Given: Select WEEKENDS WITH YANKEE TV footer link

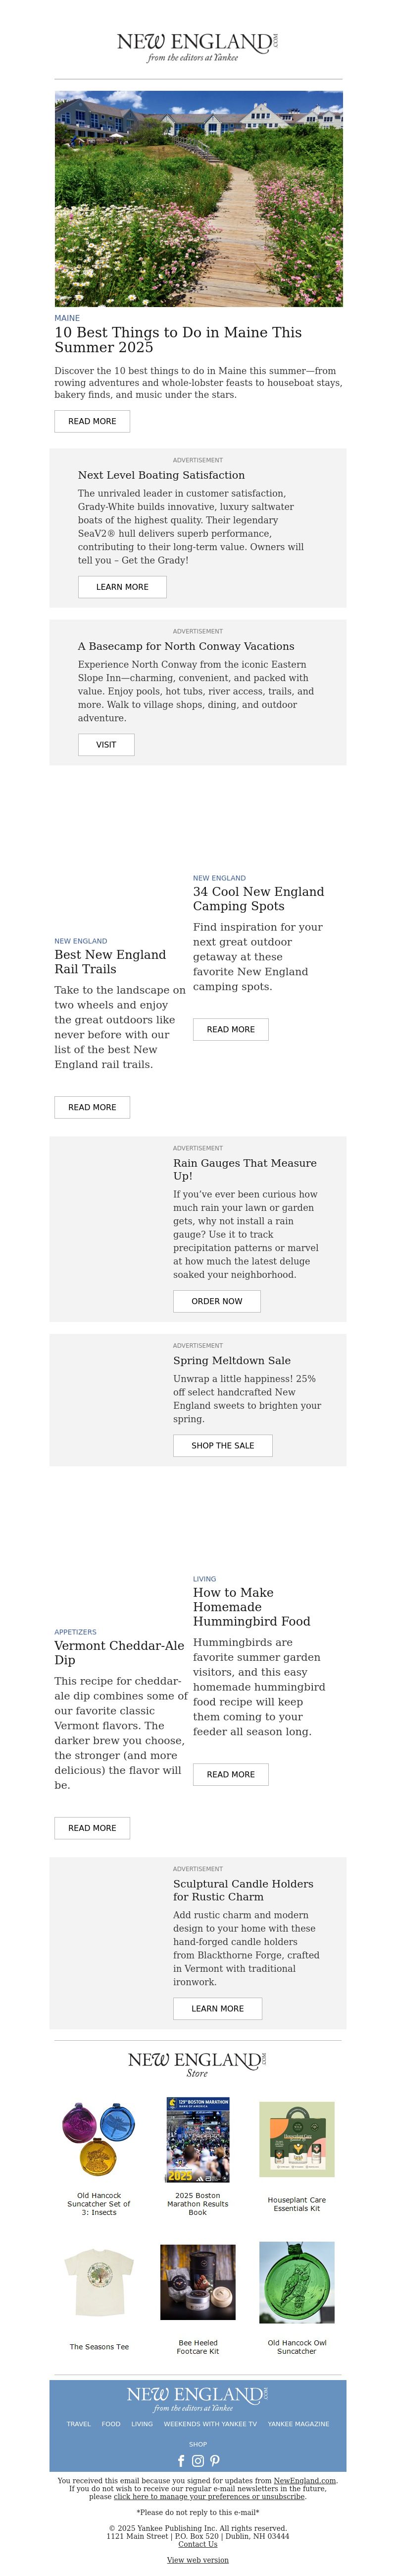Looking at the screenshot, I should tap(210, 2424).
